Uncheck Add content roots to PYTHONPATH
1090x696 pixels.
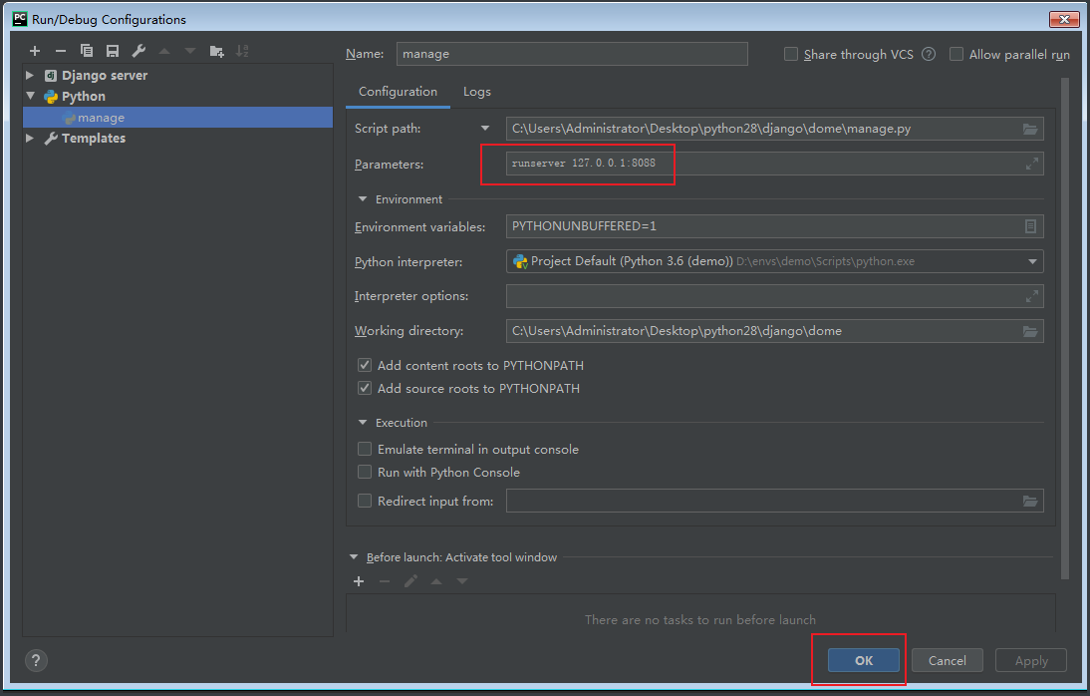[x=365, y=365]
